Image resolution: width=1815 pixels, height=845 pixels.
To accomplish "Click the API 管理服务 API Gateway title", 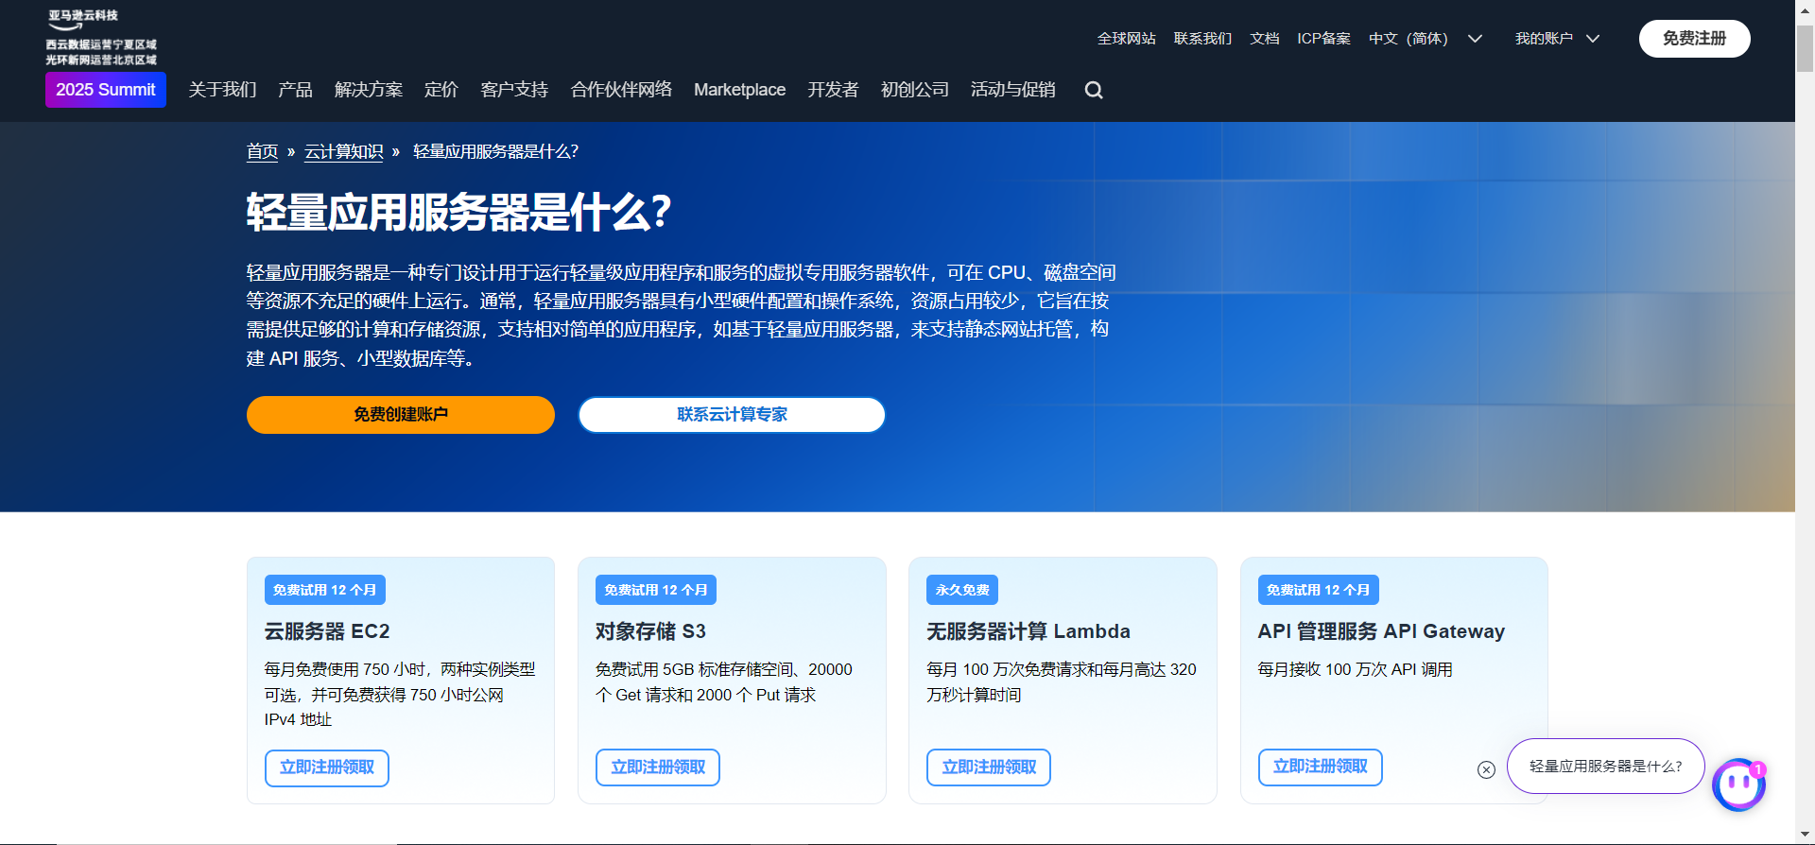I will coord(1381,631).
